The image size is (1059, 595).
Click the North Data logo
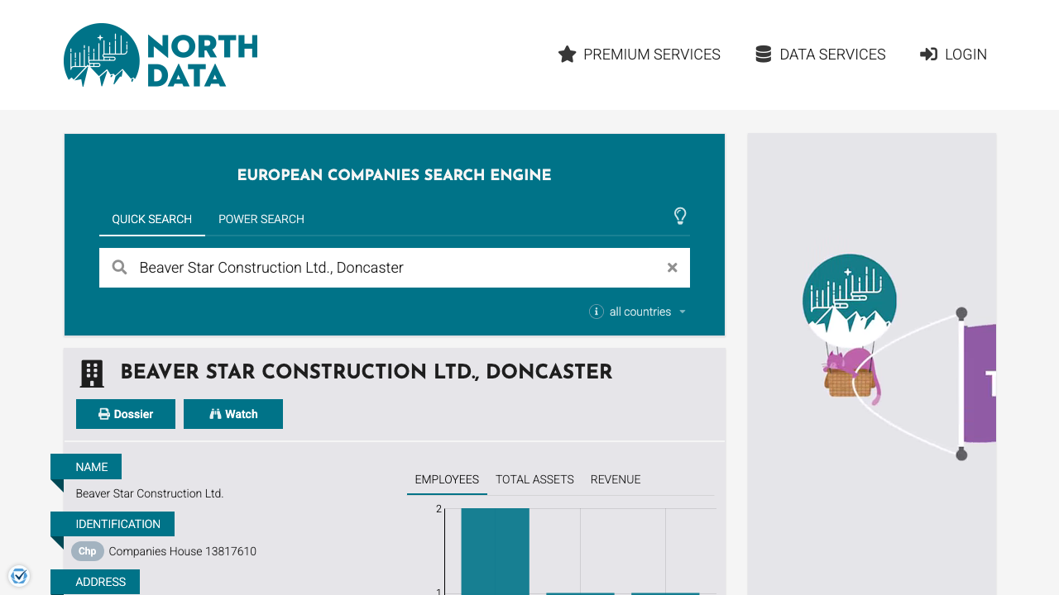[x=160, y=55]
